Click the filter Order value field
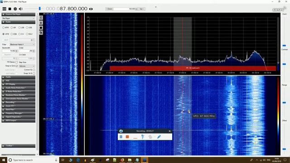 (x=27, y=51)
